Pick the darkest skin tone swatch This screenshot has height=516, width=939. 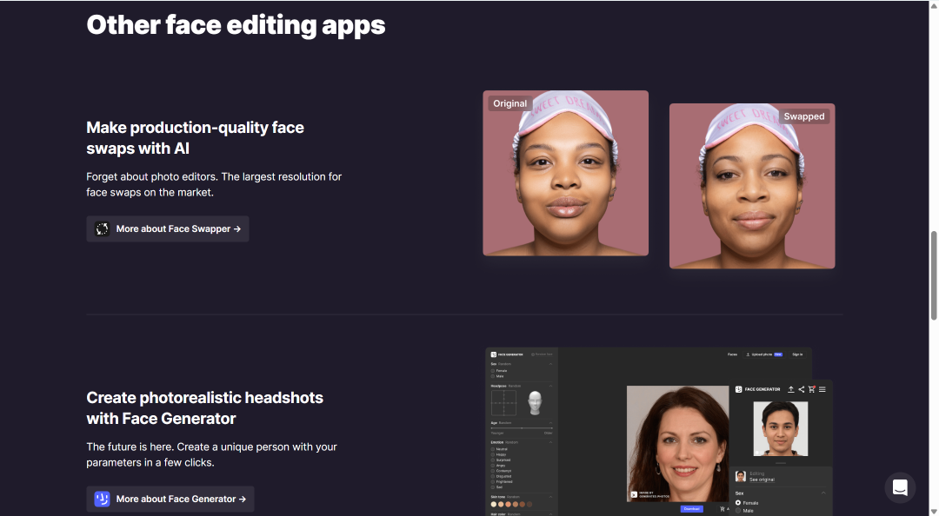[529, 504]
